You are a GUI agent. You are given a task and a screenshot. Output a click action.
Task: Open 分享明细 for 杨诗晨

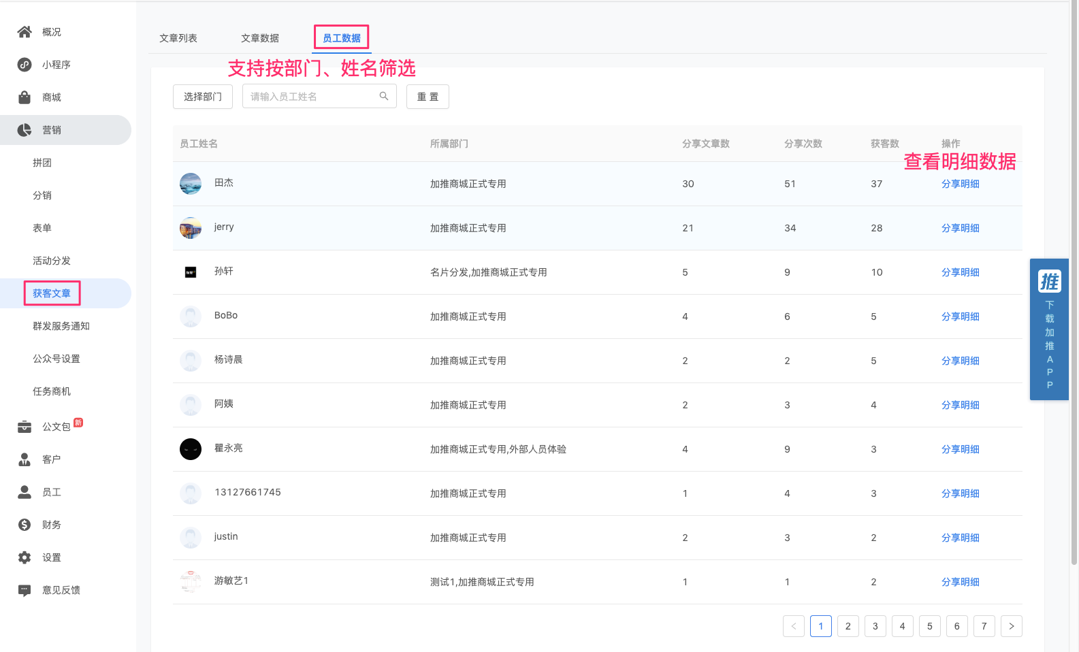coord(960,361)
